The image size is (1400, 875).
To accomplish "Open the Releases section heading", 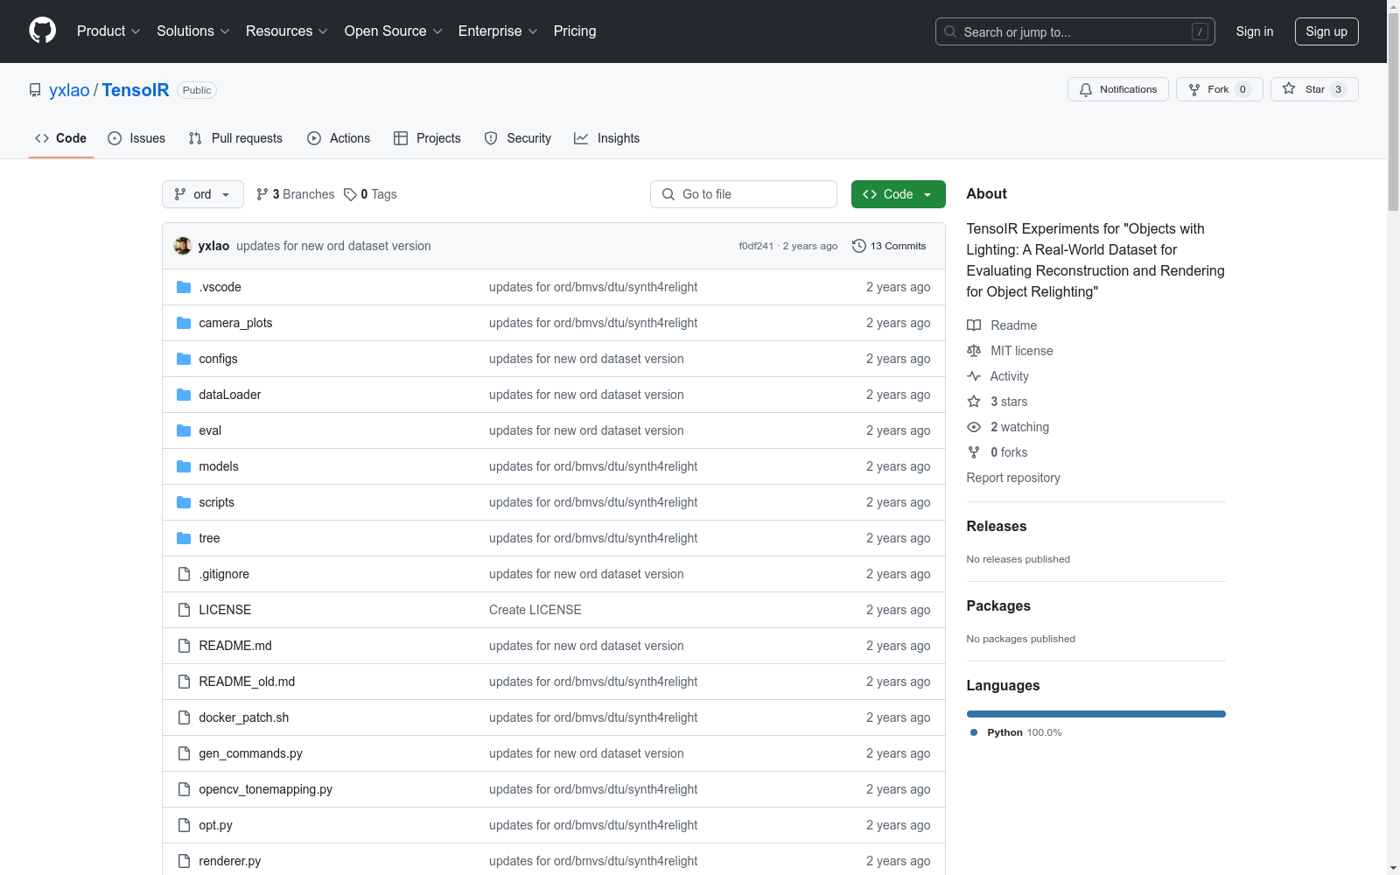I will point(997,526).
